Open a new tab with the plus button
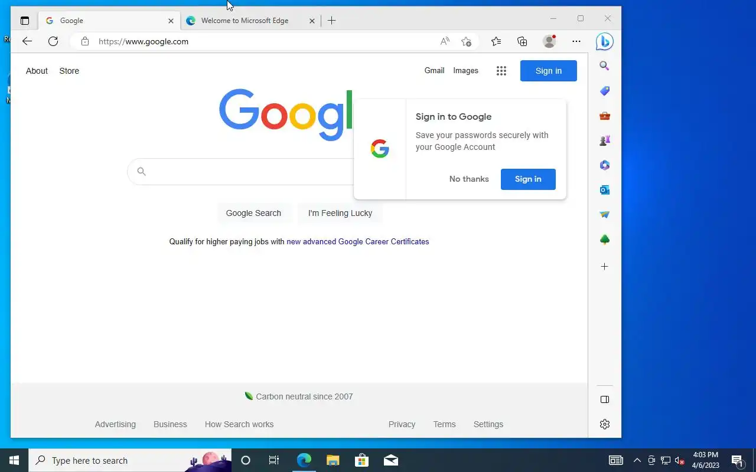This screenshot has width=756, height=472. tap(332, 21)
